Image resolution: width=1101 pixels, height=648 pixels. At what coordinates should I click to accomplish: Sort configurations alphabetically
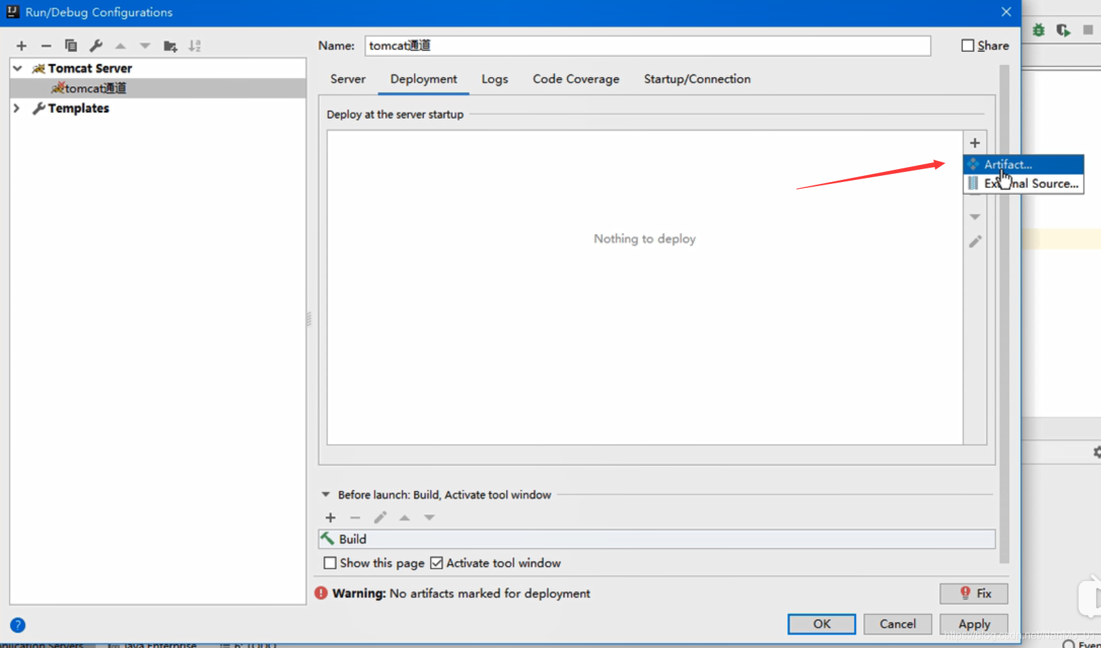pyautogui.click(x=195, y=46)
